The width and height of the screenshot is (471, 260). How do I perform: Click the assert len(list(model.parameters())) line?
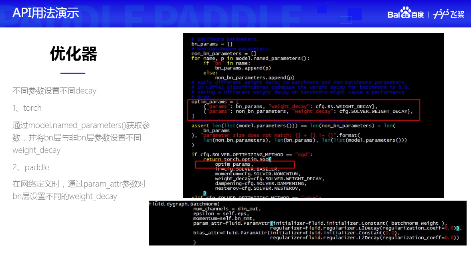[x=293, y=126]
